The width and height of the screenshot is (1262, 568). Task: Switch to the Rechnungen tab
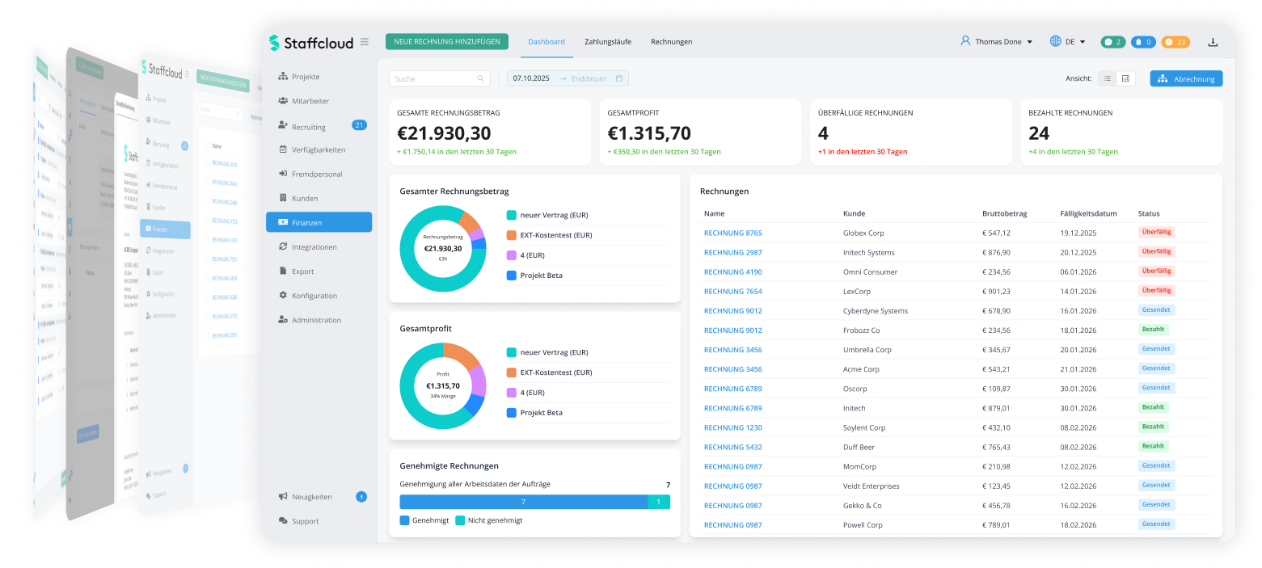click(x=671, y=42)
